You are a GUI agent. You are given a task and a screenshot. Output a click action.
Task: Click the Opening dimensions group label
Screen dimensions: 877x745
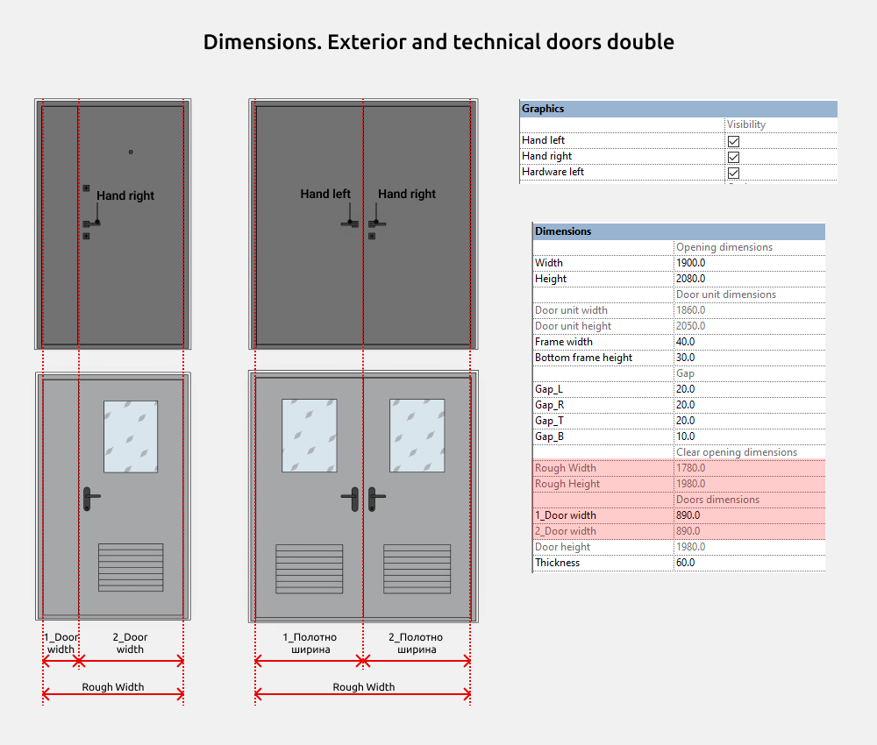(x=724, y=247)
